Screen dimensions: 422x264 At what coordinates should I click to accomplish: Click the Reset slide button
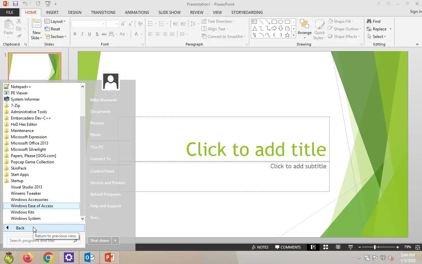point(53,29)
